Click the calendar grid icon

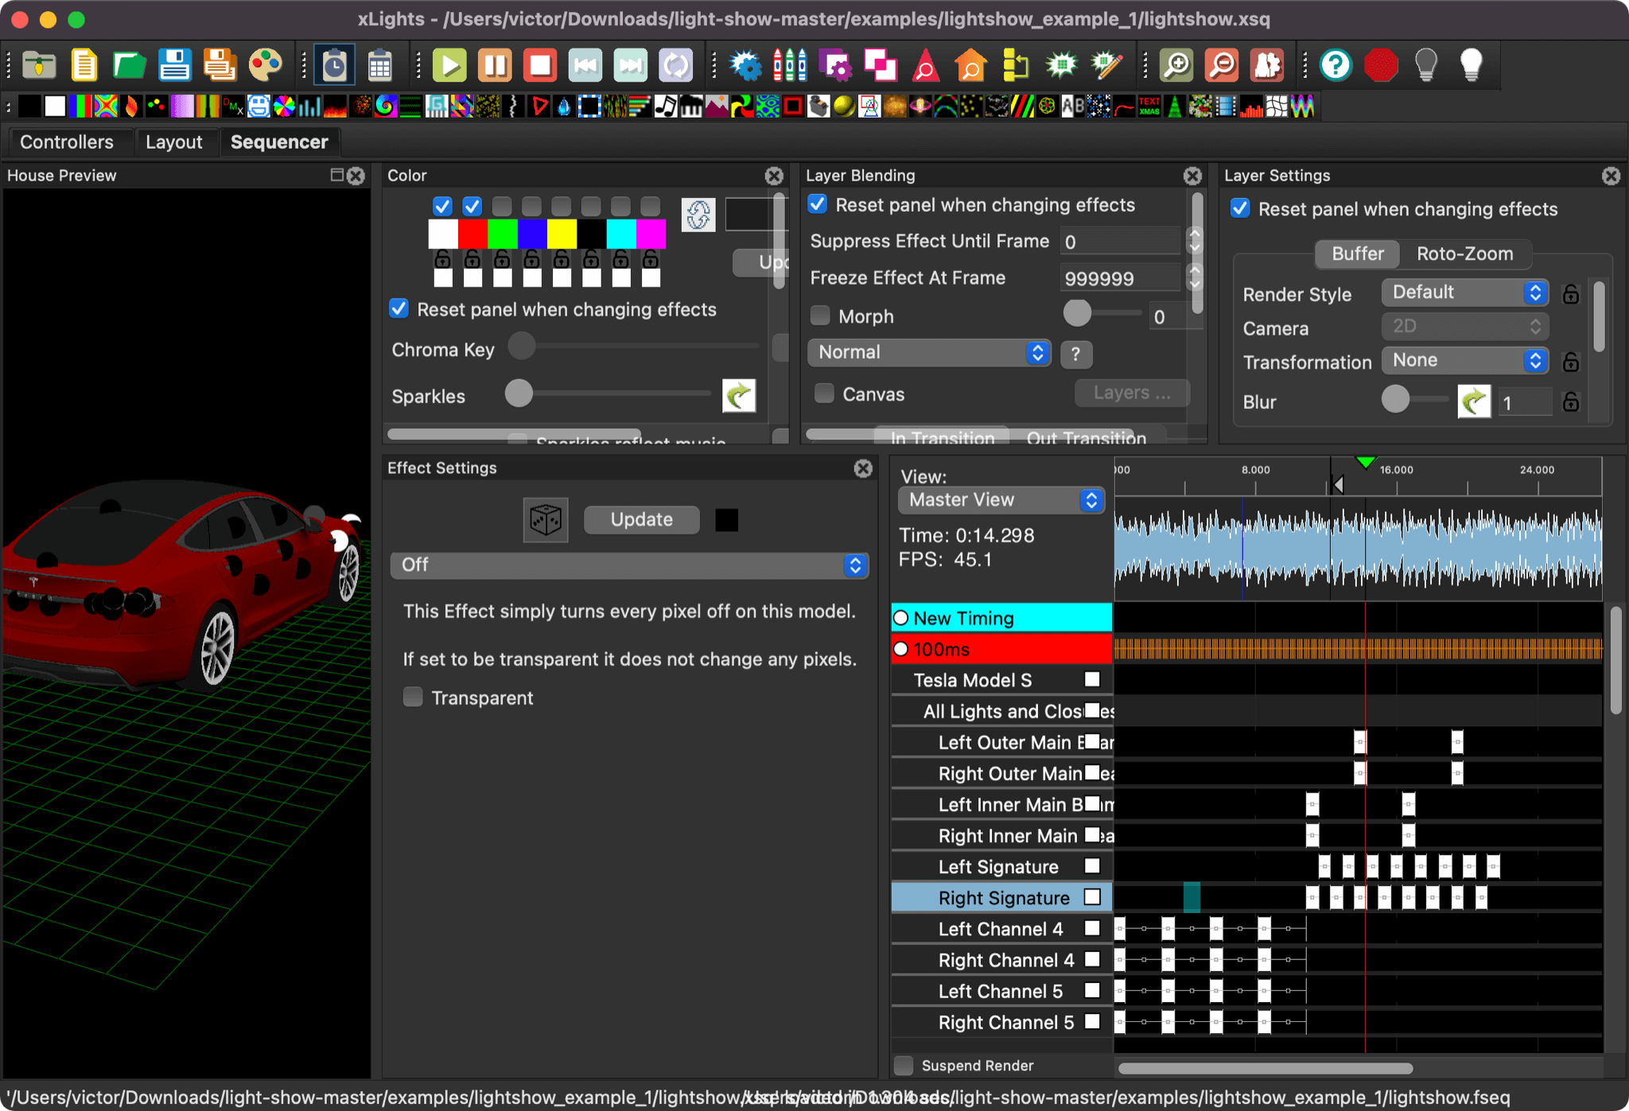point(380,65)
